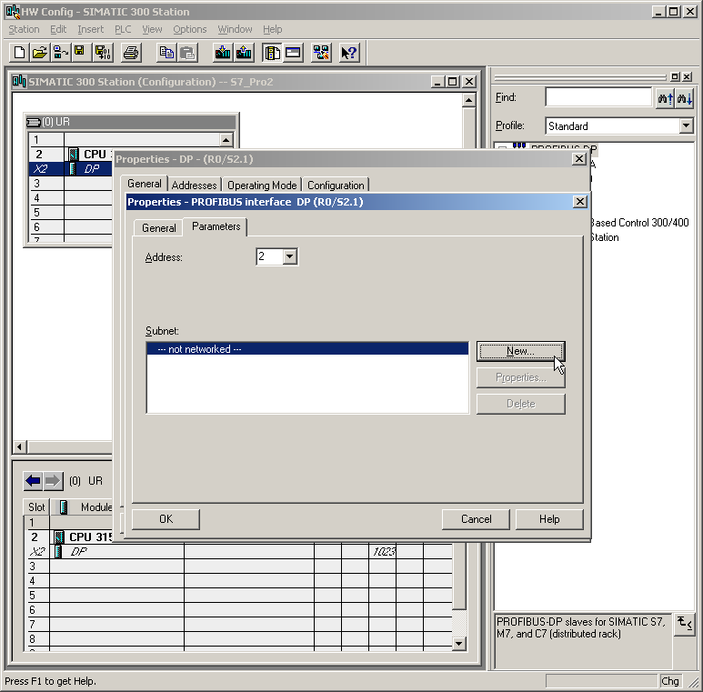Activate the context Help arrow icon
This screenshot has height=692, width=703.
(x=349, y=53)
